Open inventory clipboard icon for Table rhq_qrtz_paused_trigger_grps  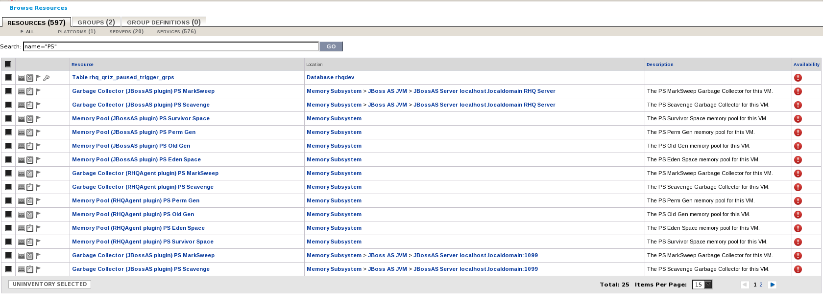(30, 78)
